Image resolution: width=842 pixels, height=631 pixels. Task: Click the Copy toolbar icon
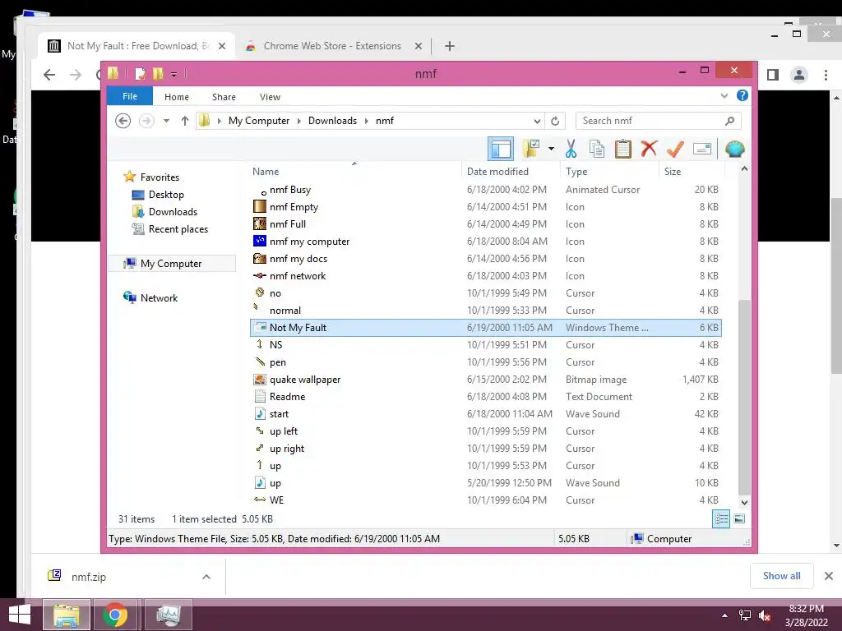coord(597,149)
